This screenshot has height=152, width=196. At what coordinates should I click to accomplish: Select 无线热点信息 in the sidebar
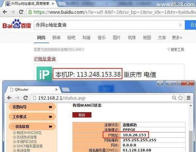[25, 137]
